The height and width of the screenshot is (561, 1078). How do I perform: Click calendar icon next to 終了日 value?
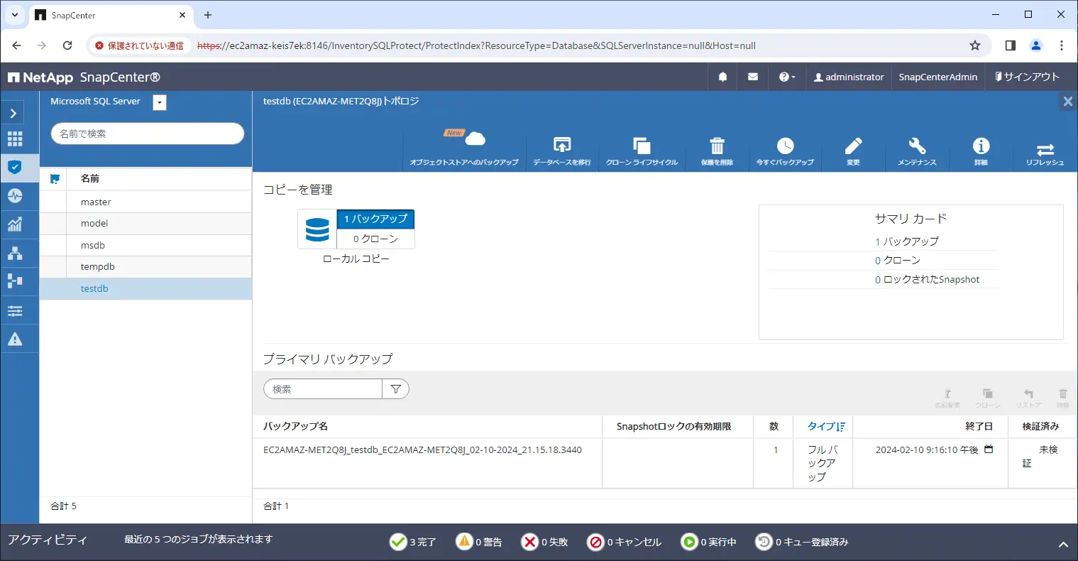[989, 450]
